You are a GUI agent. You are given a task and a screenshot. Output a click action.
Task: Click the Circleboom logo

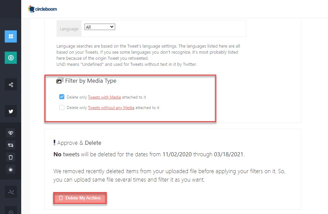42,9
